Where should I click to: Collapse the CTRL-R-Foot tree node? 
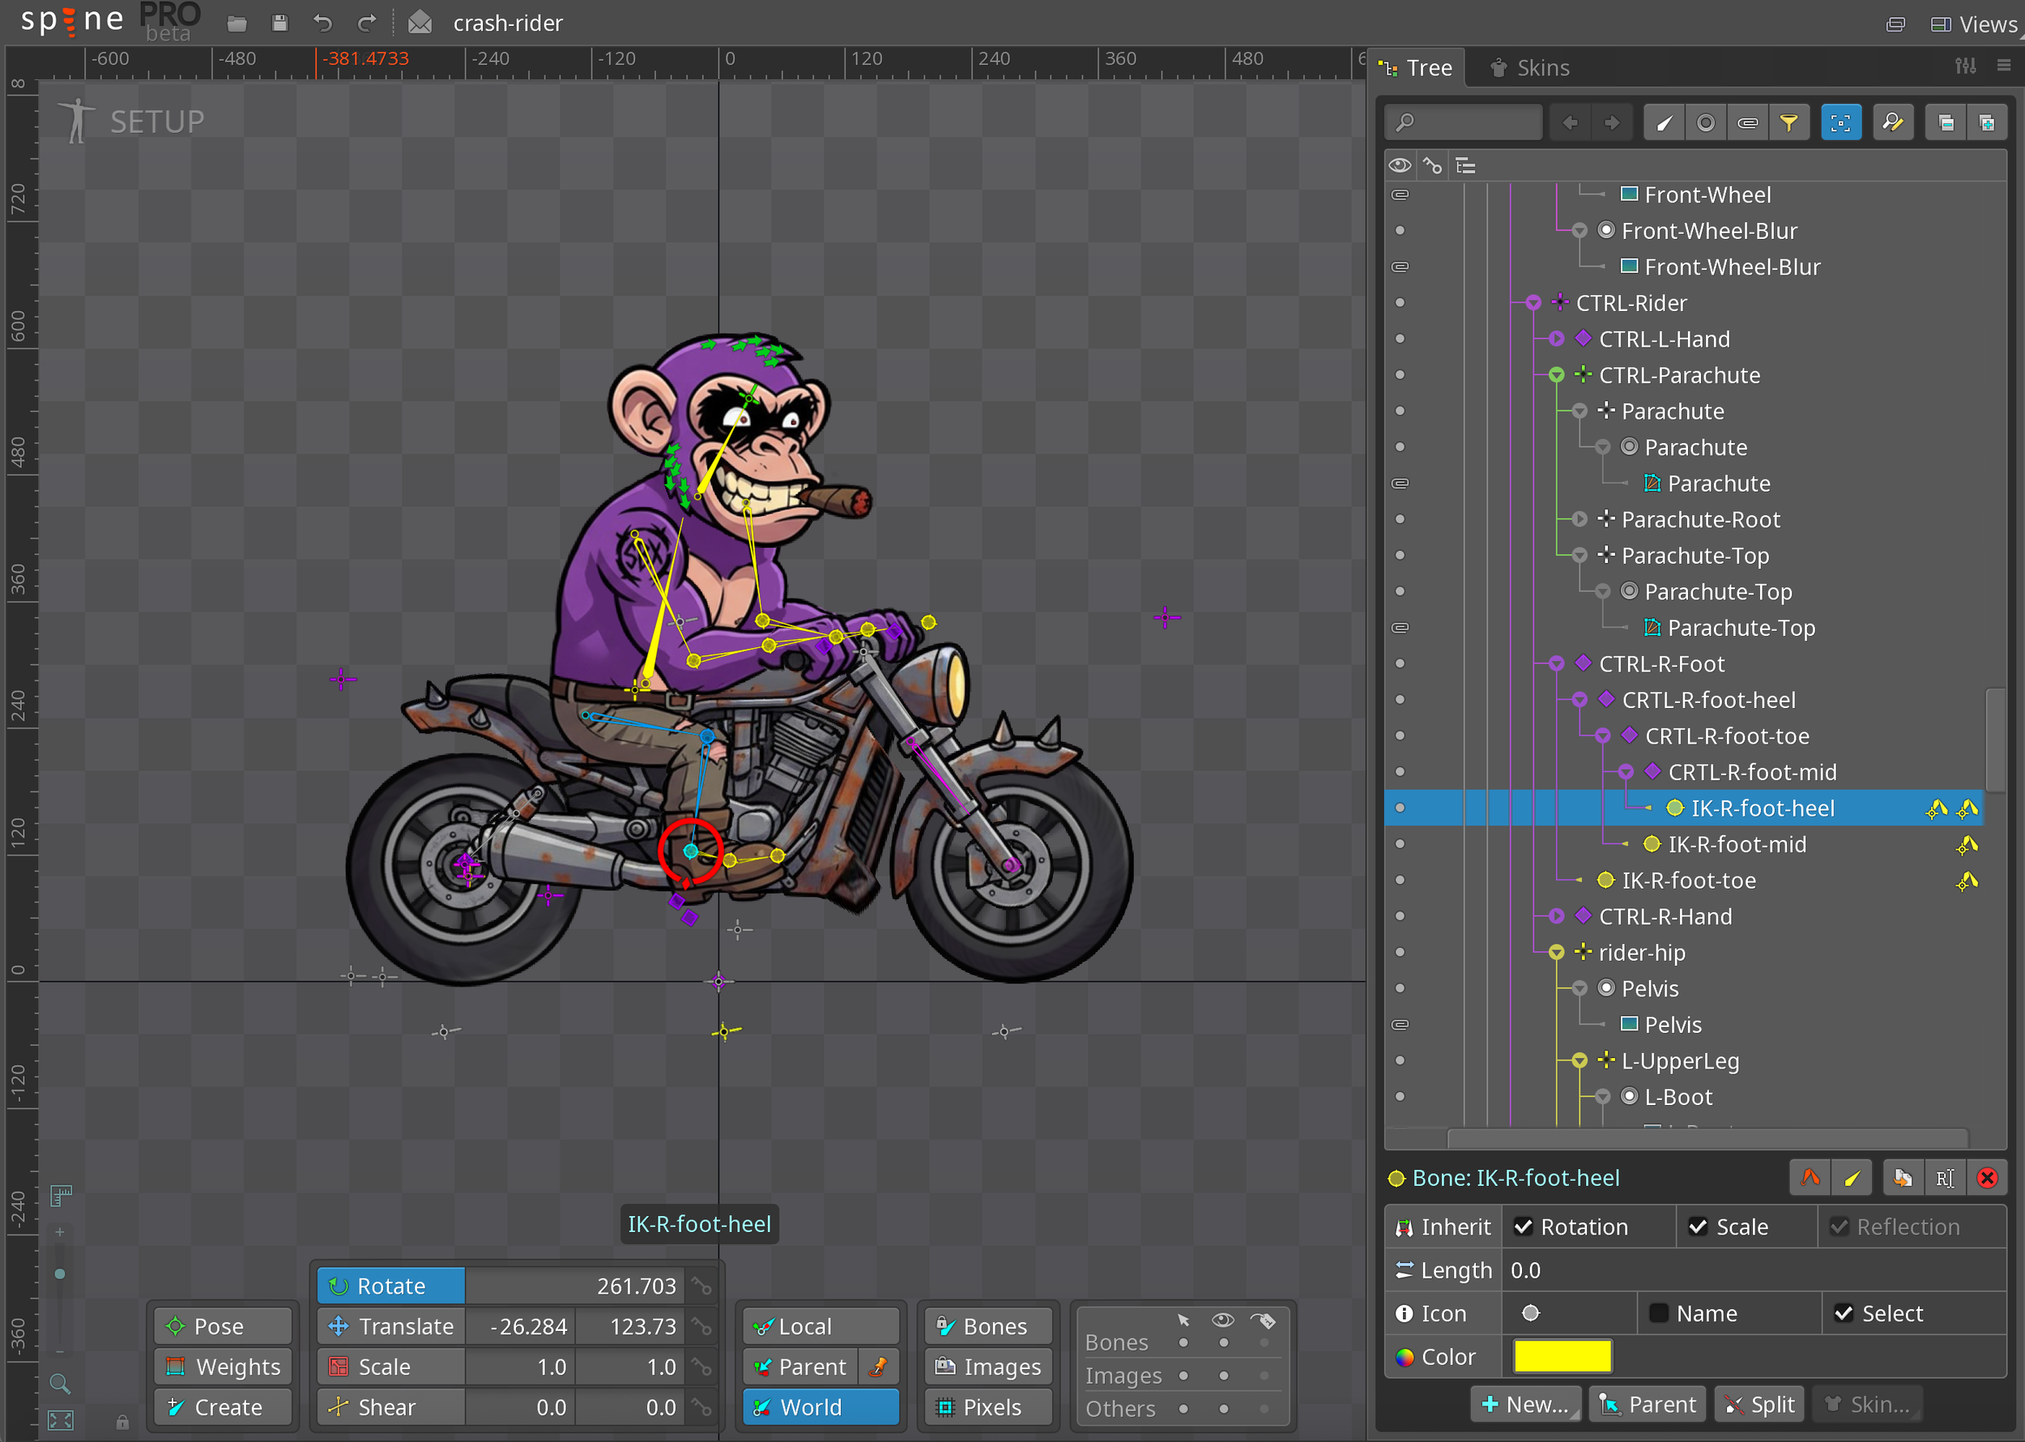tap(1556, 664)
